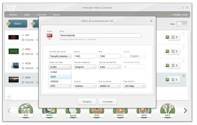Select MPEG4 from codec list
This screenshot has width=197, height=125.
(x=60, y=82)
